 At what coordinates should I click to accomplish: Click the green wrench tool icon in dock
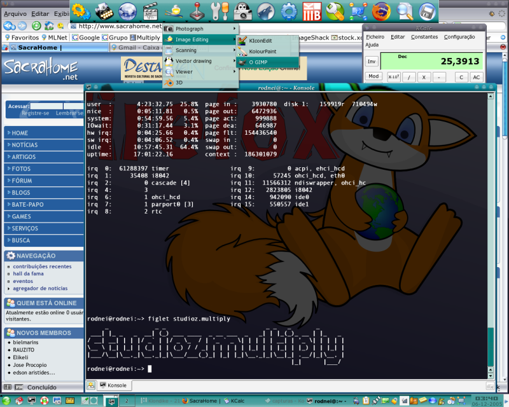pyautogui.click(x=335, y=11)
